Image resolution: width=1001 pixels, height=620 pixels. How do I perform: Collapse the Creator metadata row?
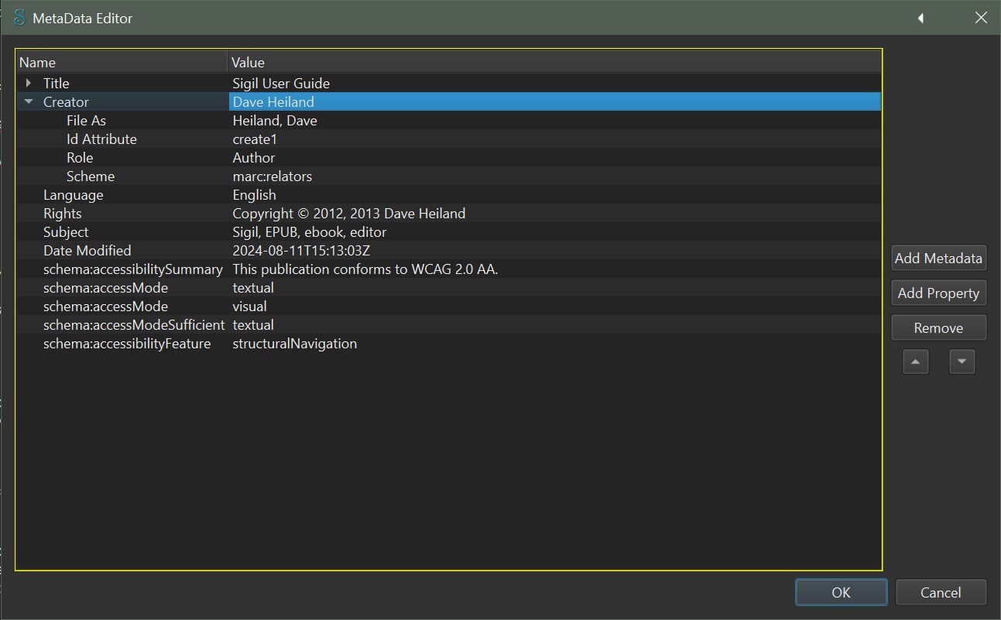pos(29,101)
